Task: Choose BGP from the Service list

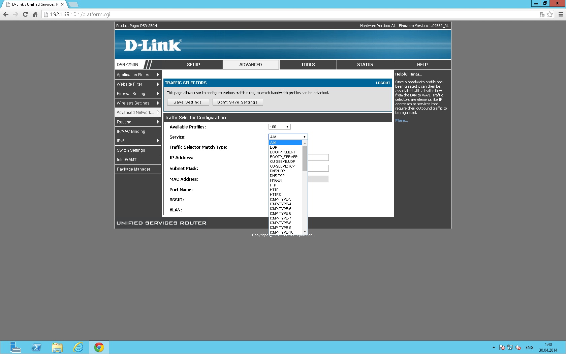Action: [285, 147]
